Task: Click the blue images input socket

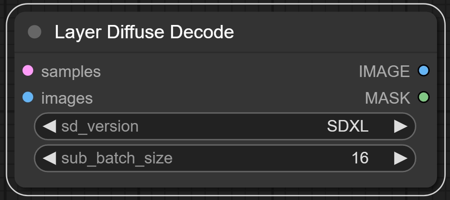Action: (28, 98)
